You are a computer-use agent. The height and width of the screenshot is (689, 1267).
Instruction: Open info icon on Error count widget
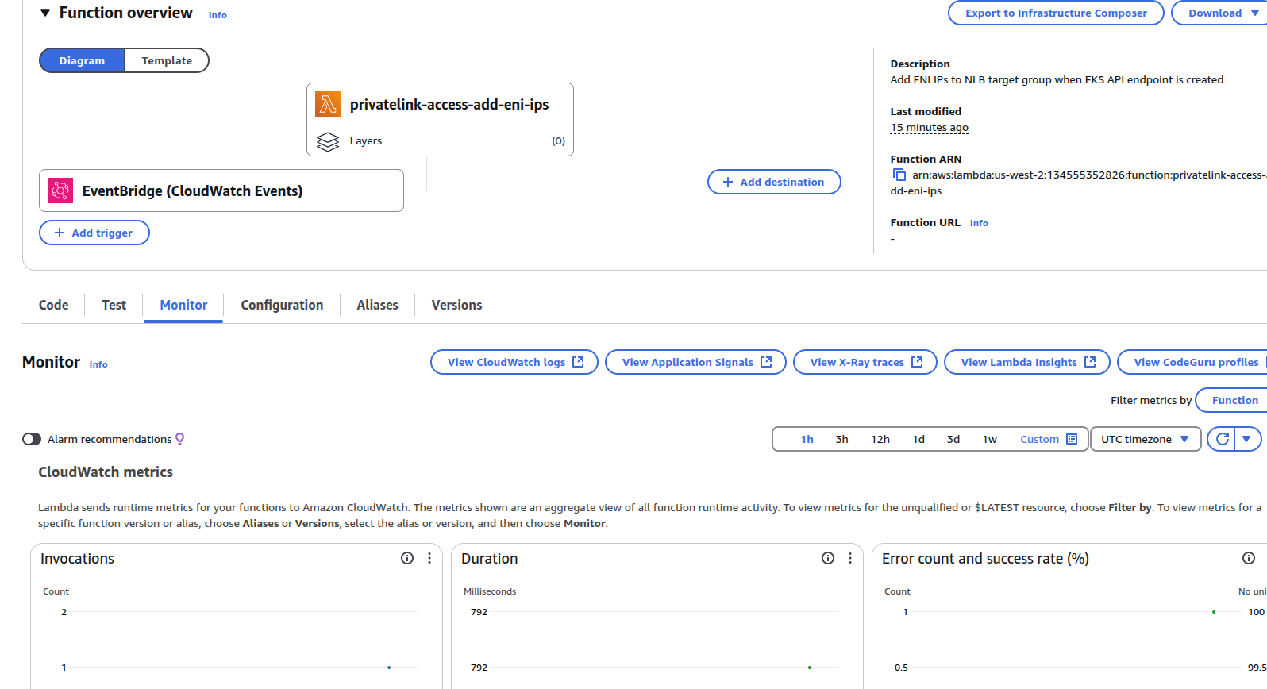1249,558
